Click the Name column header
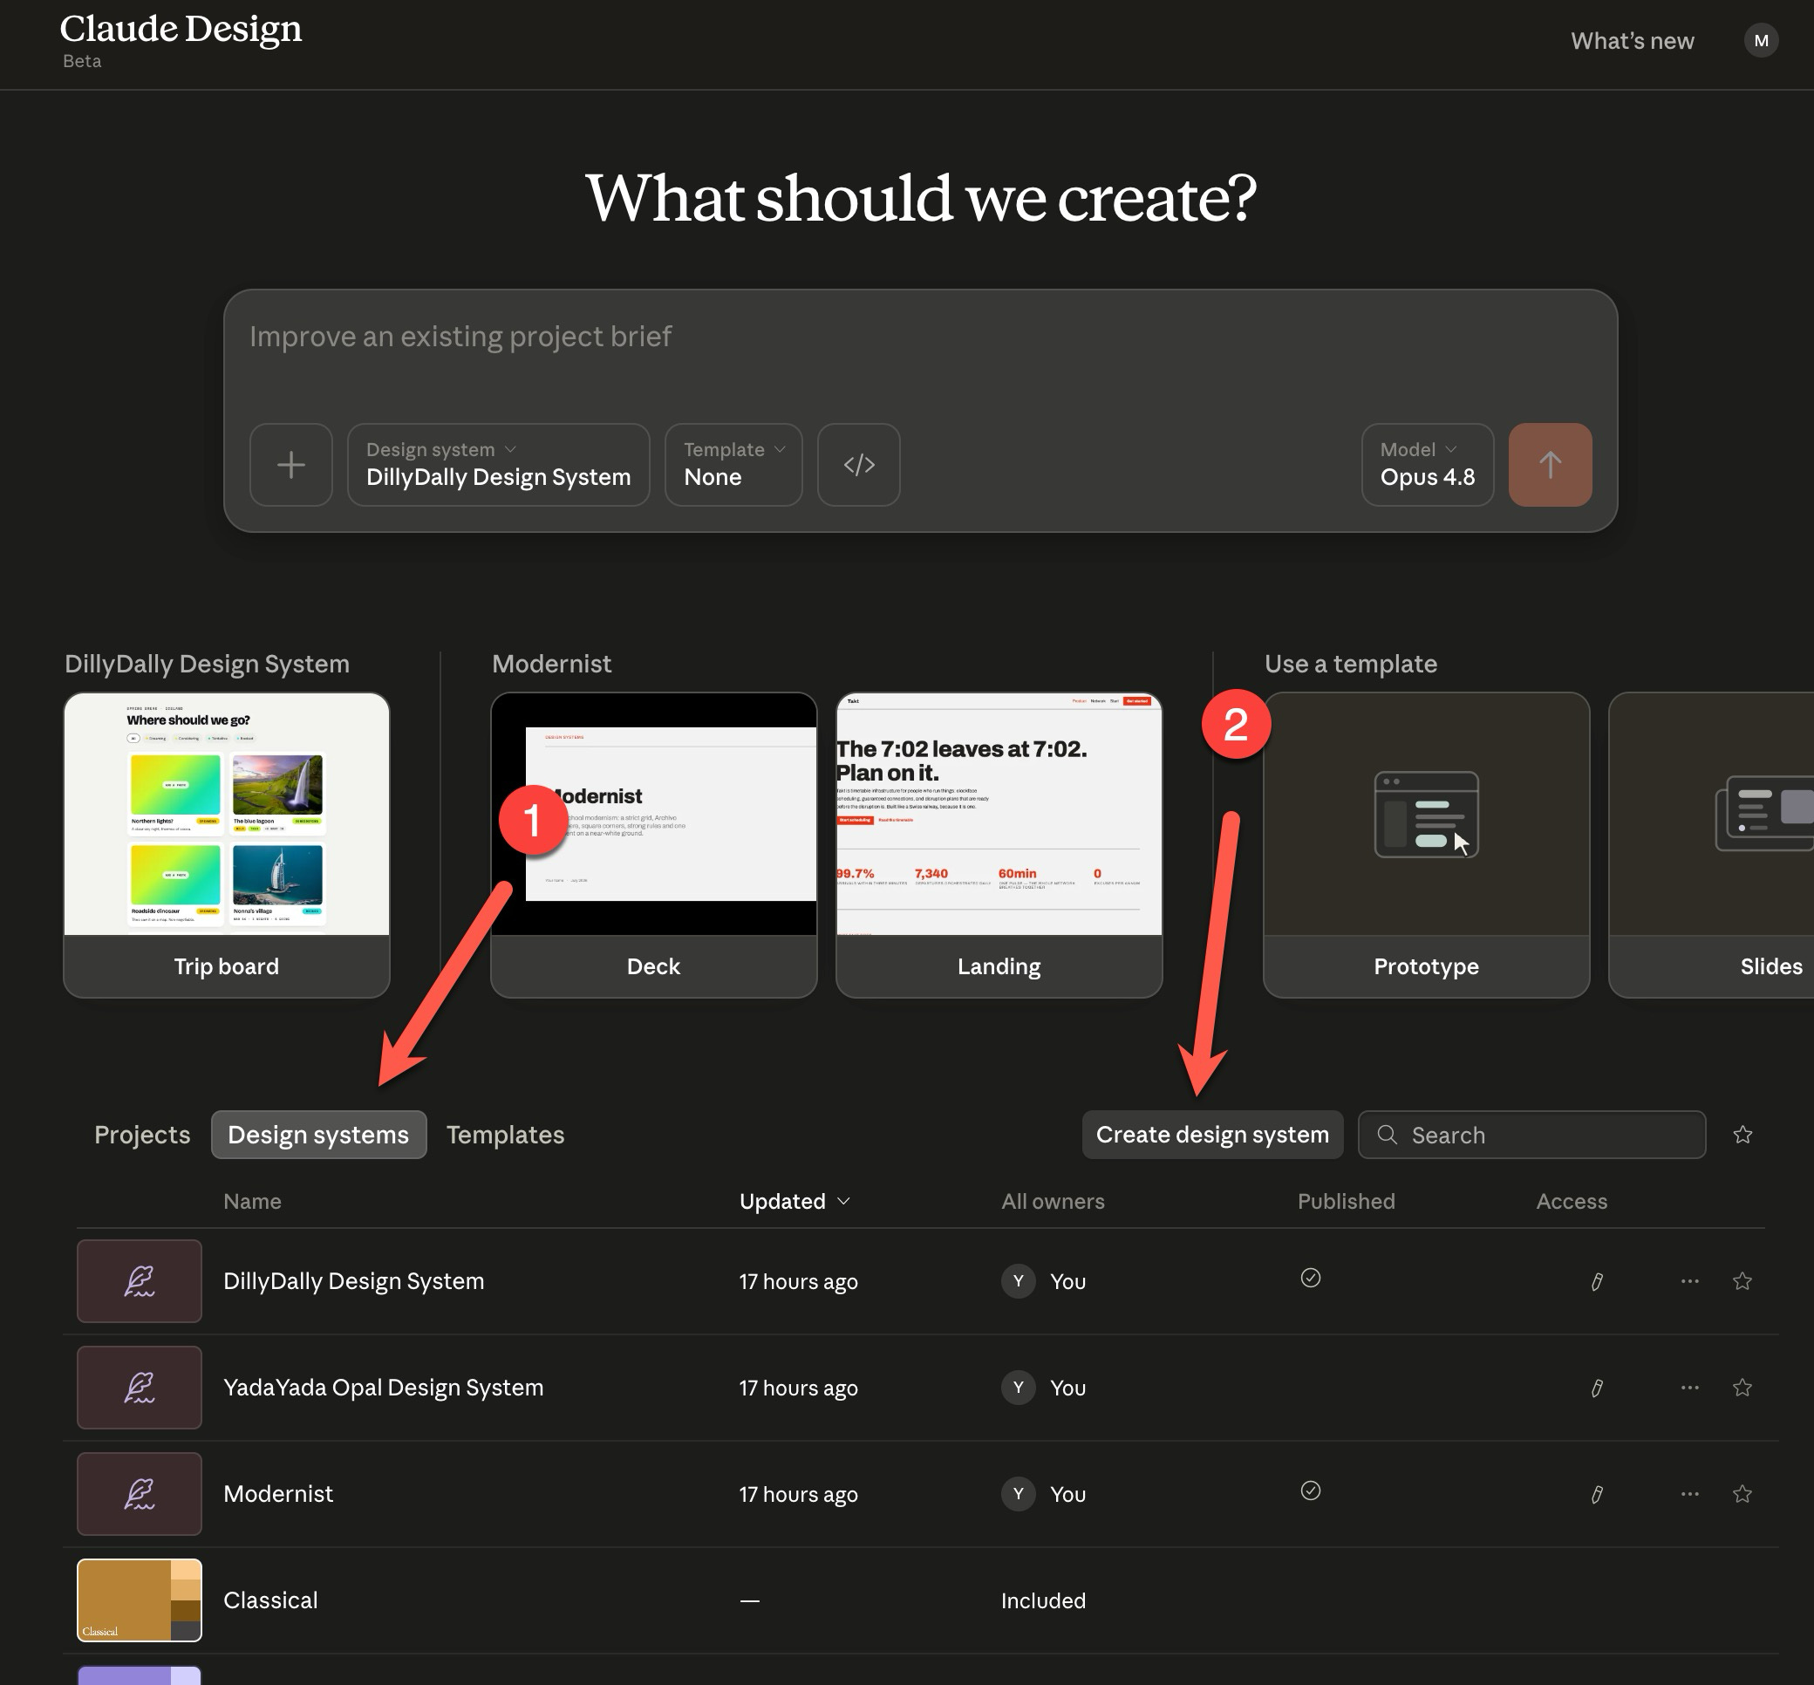The width and height of the screenshot is (1814, 1685). (x=253, y=1202)
